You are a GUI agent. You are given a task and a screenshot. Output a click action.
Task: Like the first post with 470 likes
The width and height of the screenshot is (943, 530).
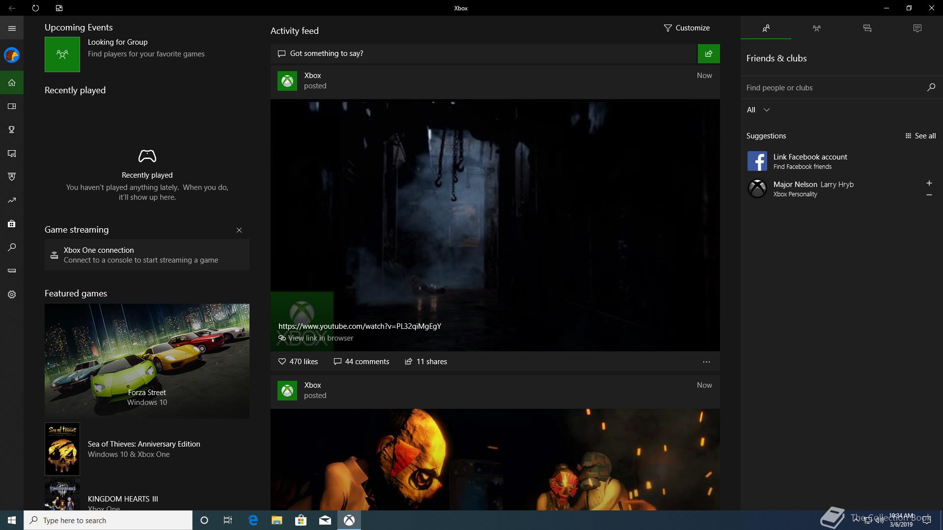pos(298,362)
